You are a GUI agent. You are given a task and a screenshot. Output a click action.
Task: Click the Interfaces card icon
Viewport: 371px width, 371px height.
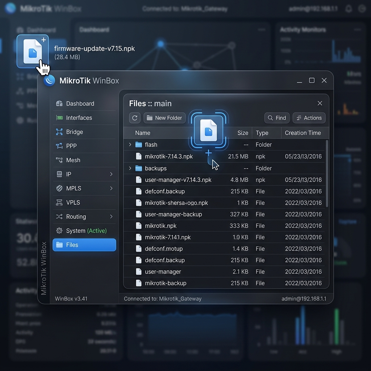pyautogui.click(x=59, y=118)
